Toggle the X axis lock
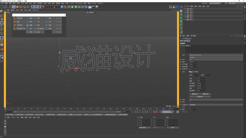This screenshot has height=138, width=246. (32, 7)
